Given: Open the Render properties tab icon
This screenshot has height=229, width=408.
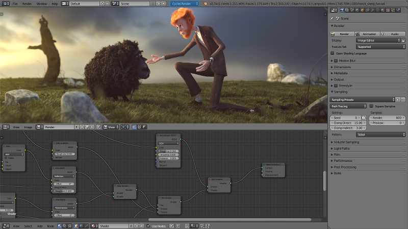Looking at the screenshot, I should [342, 10].
